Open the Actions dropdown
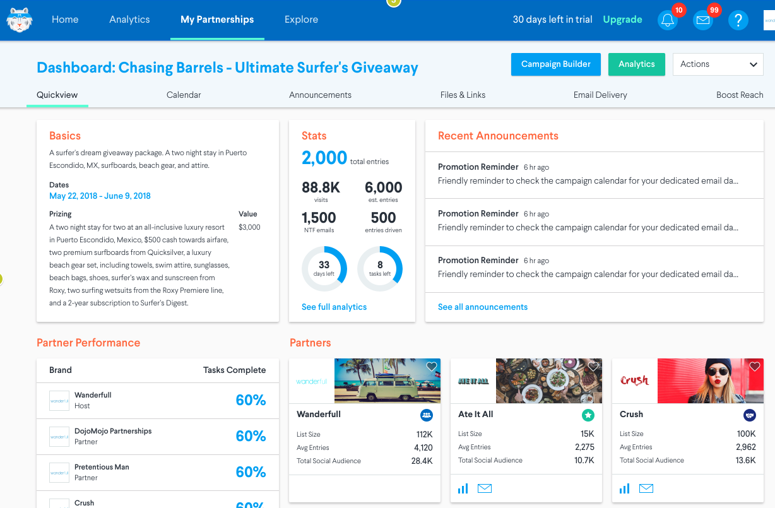The width and height of the screenshot is (775, 508). point(719,64)
